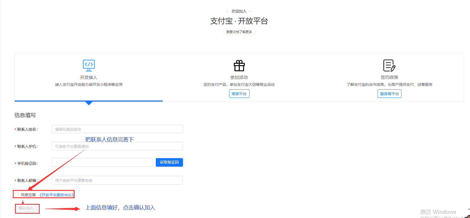The image size is (470, 218).
Task: Open the 服务商平台 button
Action: point(389,94)
